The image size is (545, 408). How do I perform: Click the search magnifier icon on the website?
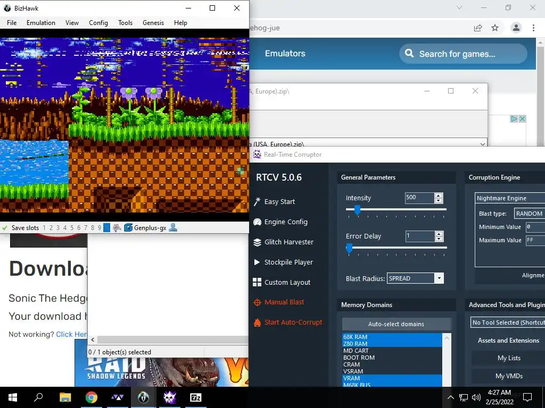(x=409, y=54)
